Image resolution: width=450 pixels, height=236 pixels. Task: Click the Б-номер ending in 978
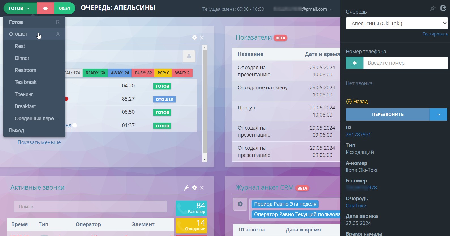(x=361, y=188)
